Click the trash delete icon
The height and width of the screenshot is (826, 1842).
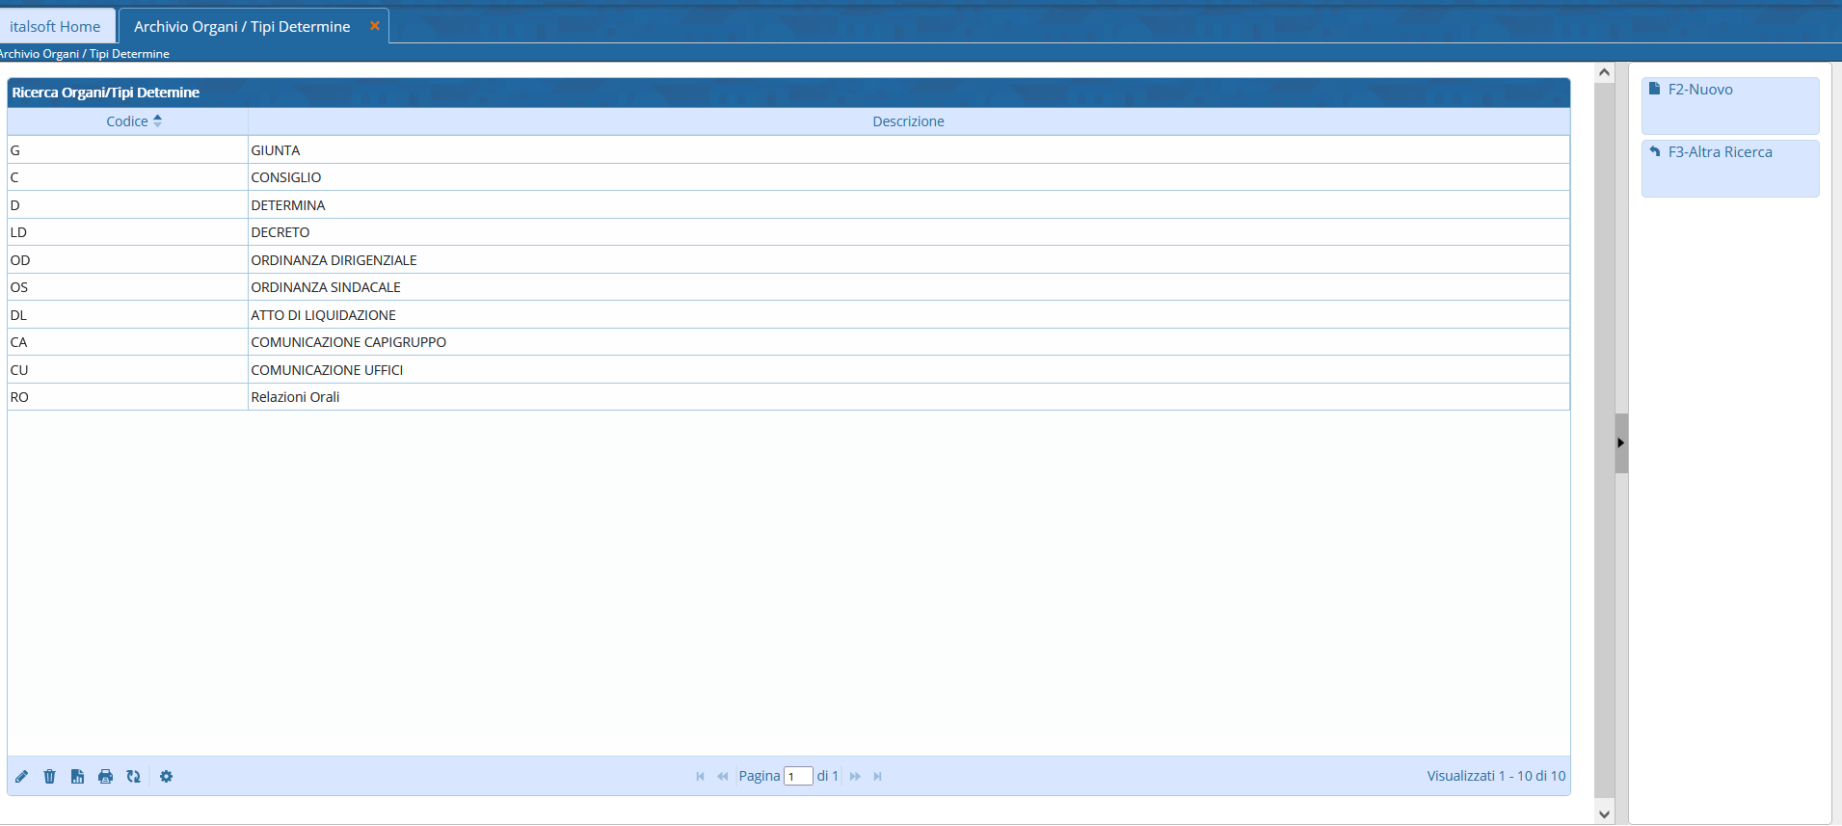[49, 777]
